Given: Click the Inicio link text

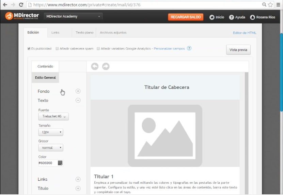Looking at the screenshot, I should (x=220, y=17).
